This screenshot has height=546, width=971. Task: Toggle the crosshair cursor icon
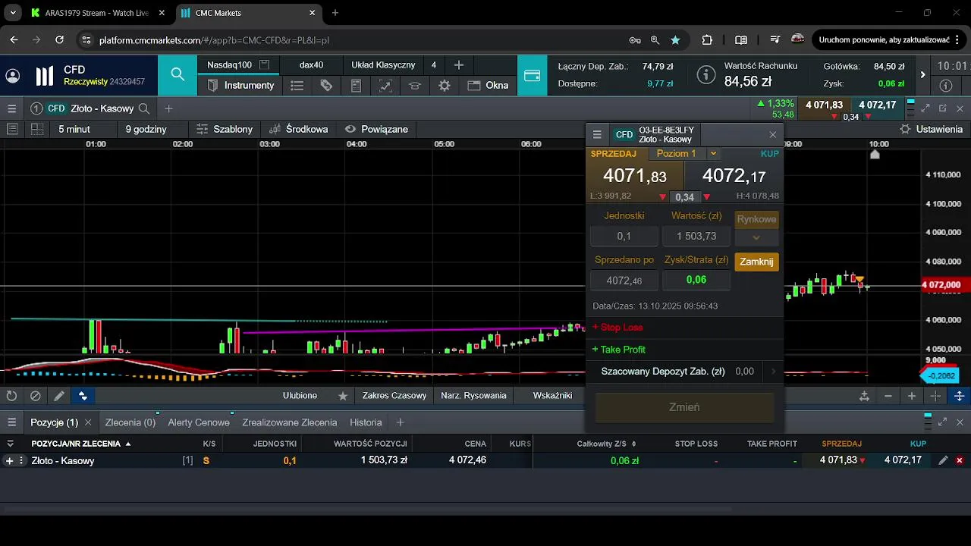[x=936, y=396]
